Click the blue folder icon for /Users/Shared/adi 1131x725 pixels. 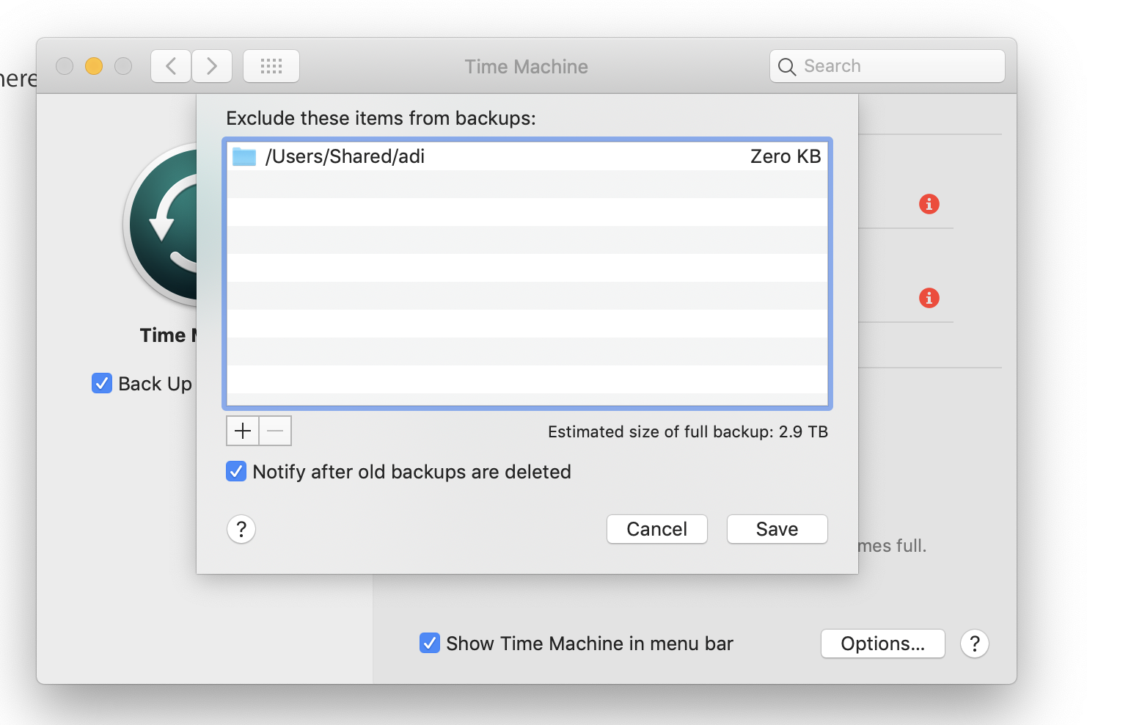pos(244,156)
